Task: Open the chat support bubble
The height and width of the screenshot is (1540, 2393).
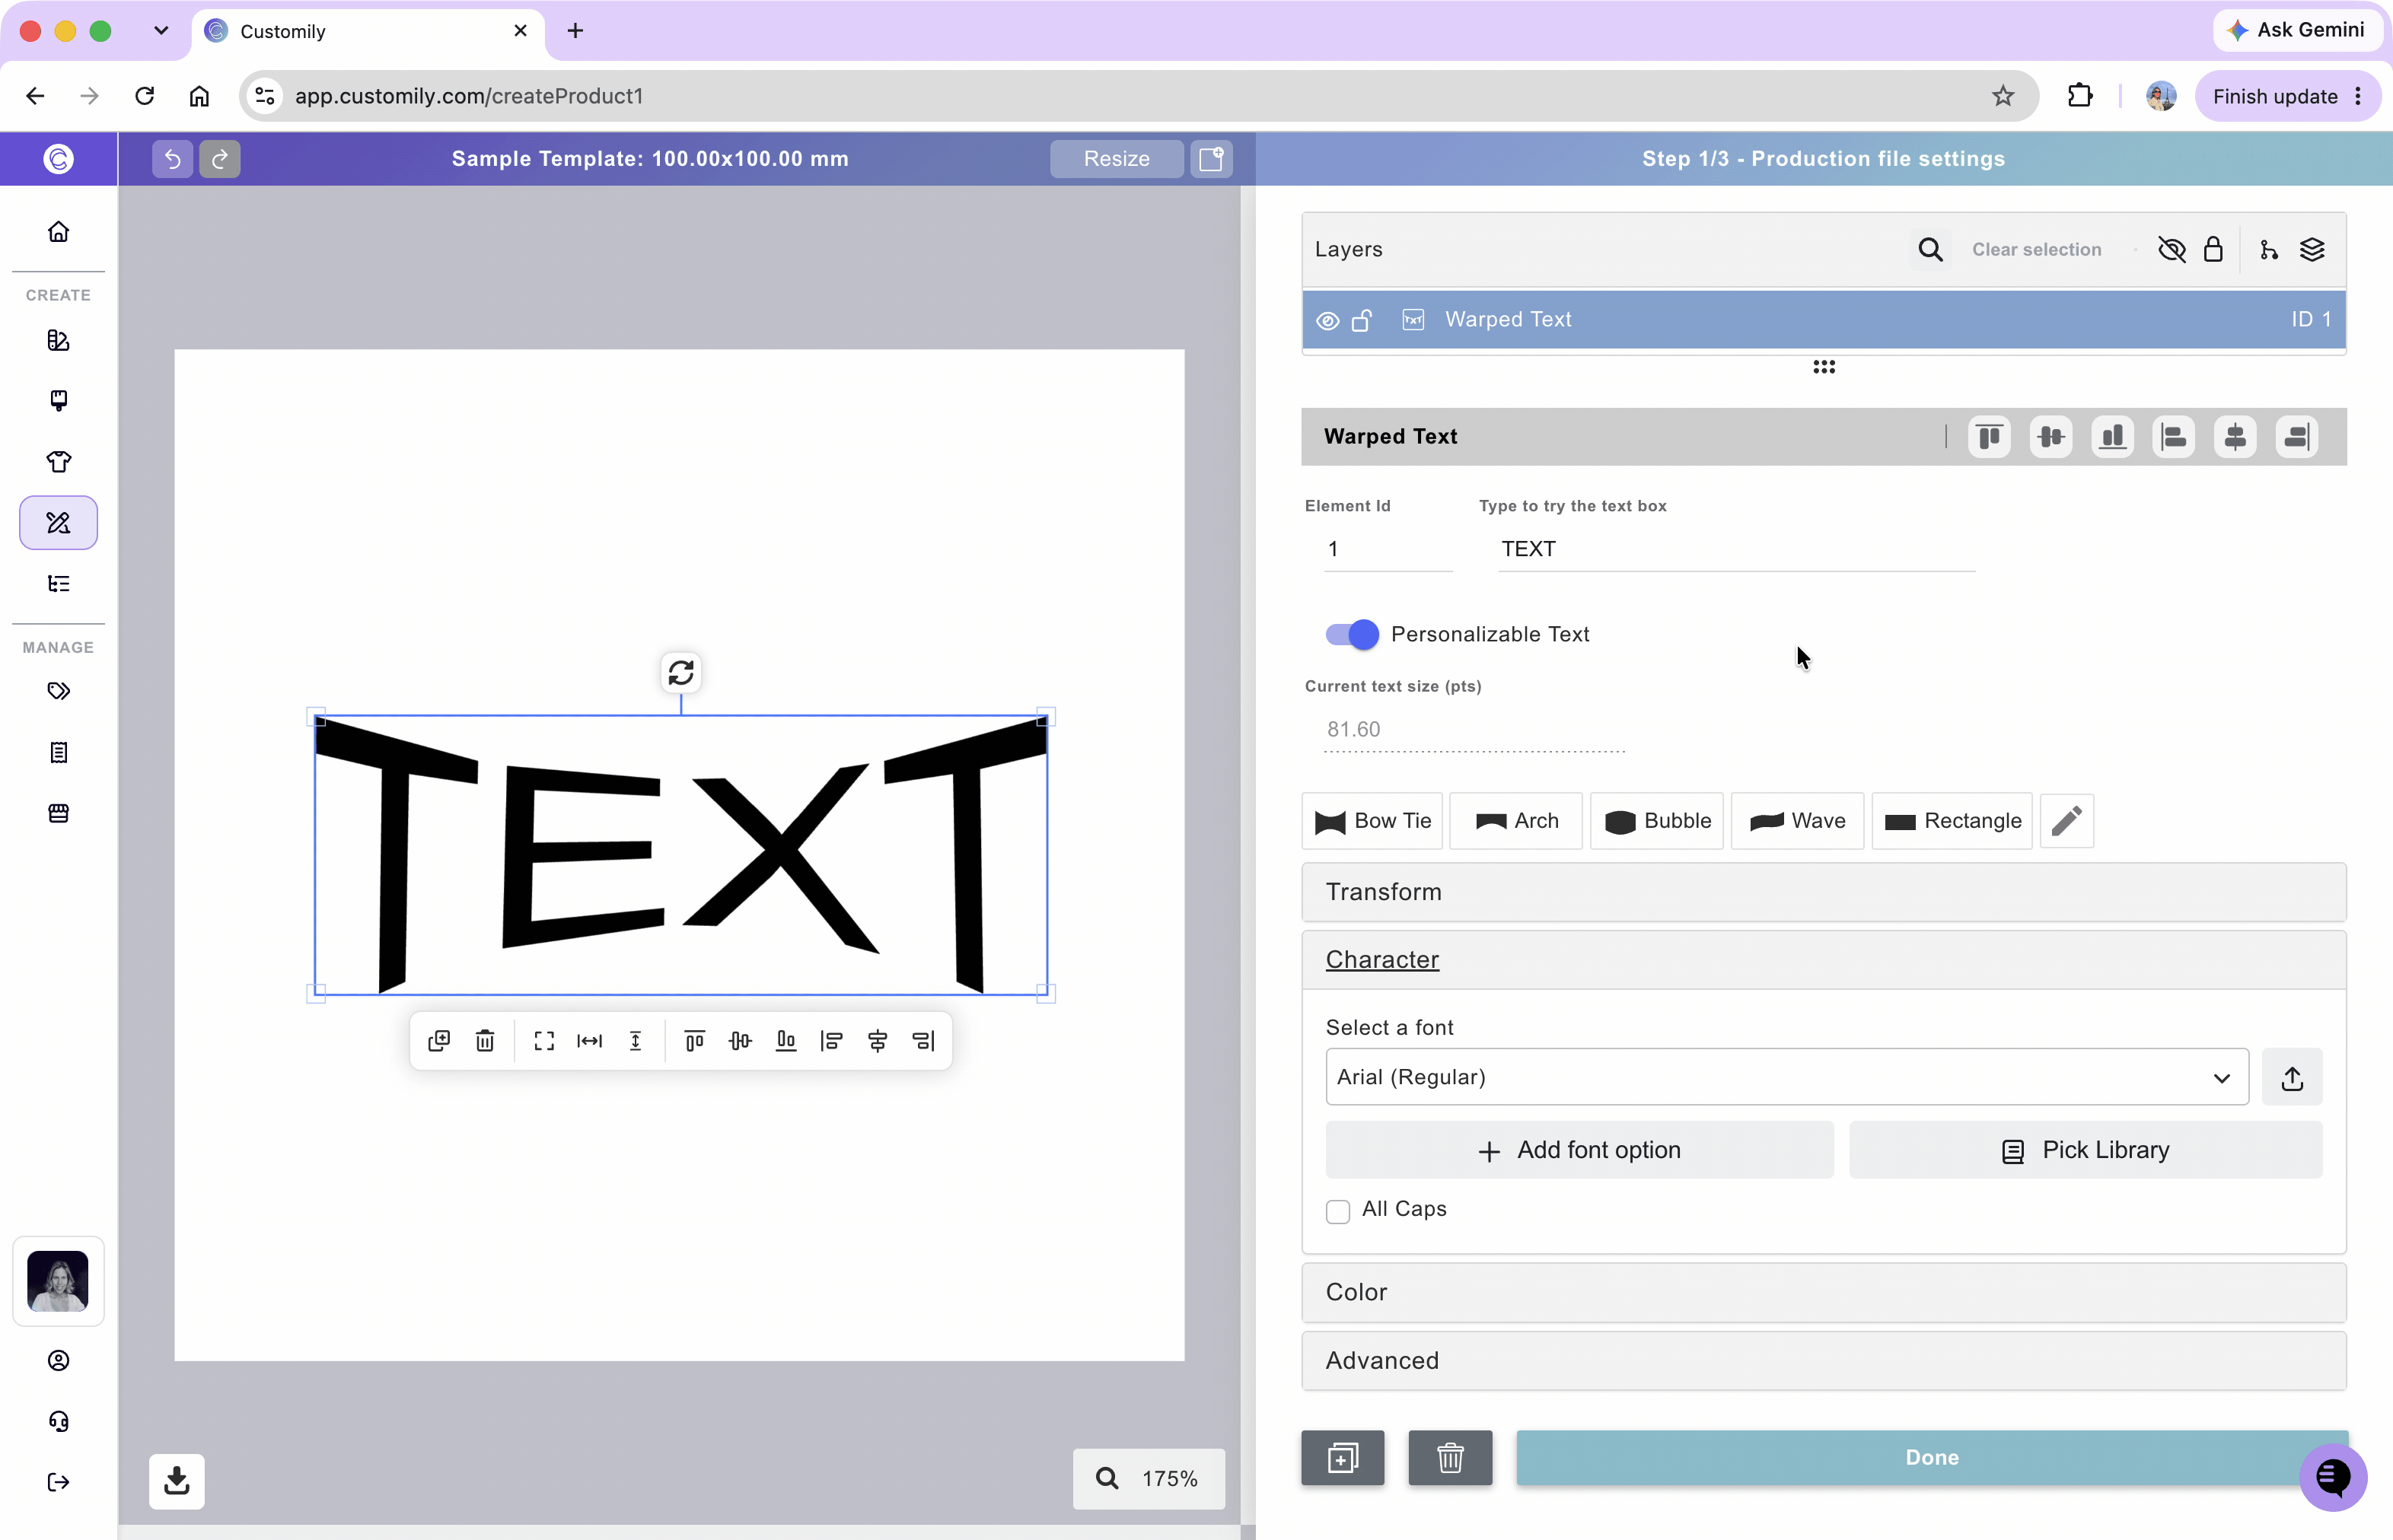Action: click(x=2333, y=1477)
